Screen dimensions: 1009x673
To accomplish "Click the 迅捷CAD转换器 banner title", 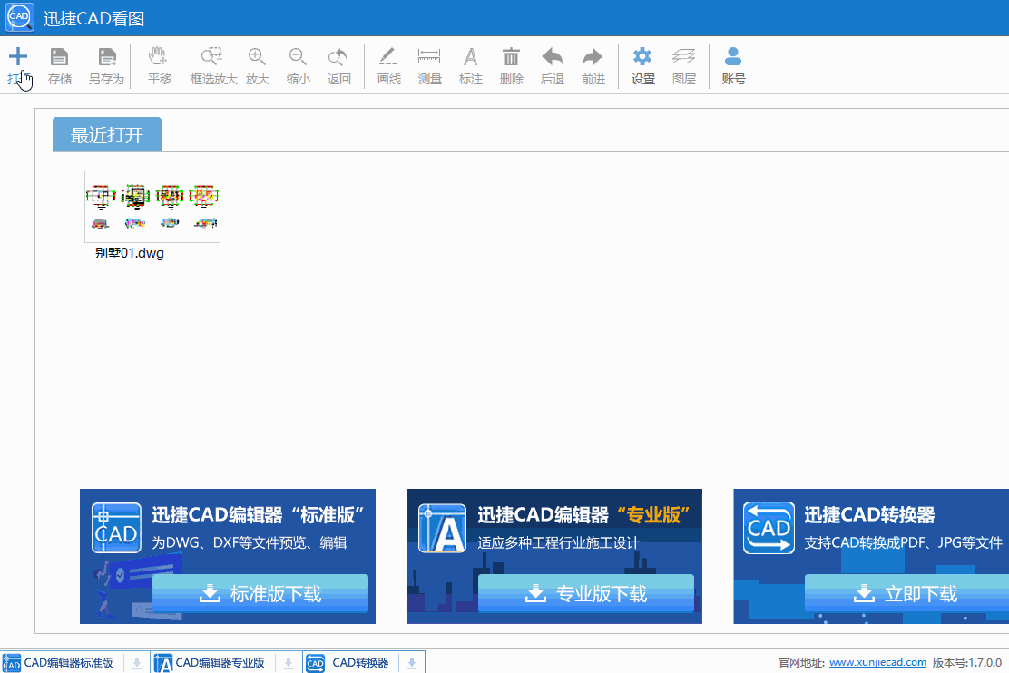I will click(x=869, y=514).
